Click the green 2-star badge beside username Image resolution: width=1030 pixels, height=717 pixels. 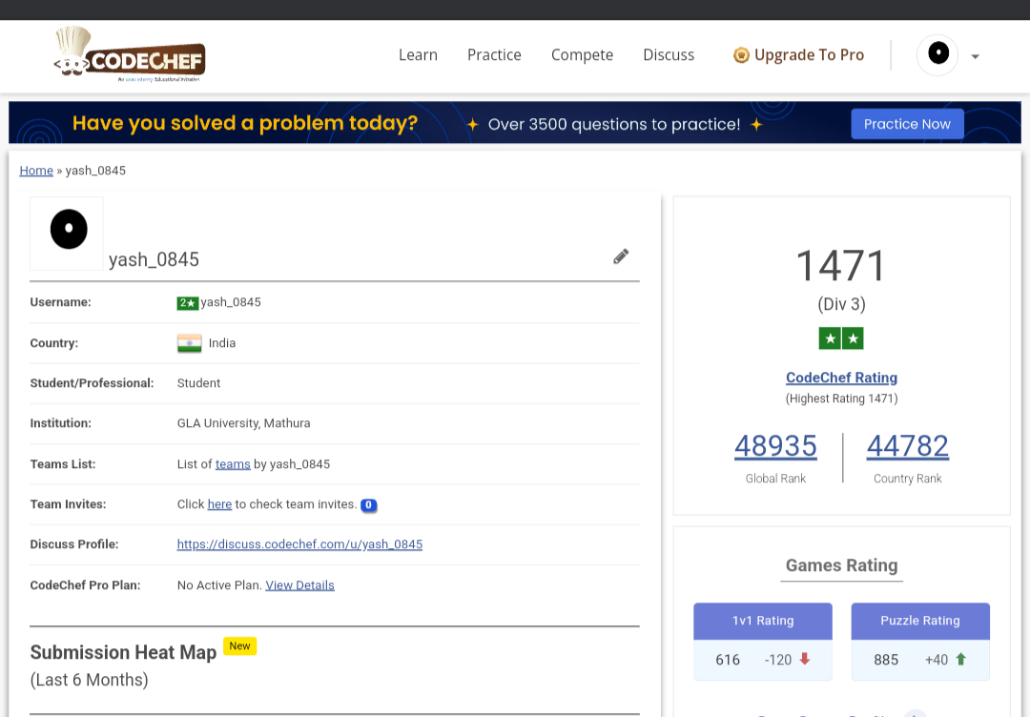[x=187, y=302]
